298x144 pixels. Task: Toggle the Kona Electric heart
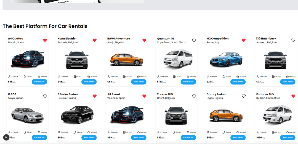tap(95, 40)
